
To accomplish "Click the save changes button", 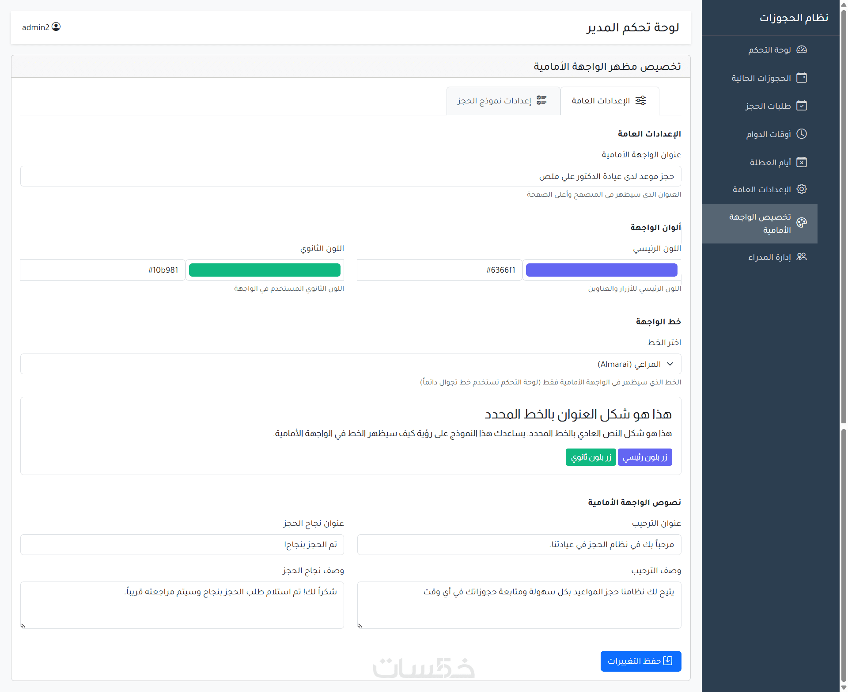I will [640, 661].
